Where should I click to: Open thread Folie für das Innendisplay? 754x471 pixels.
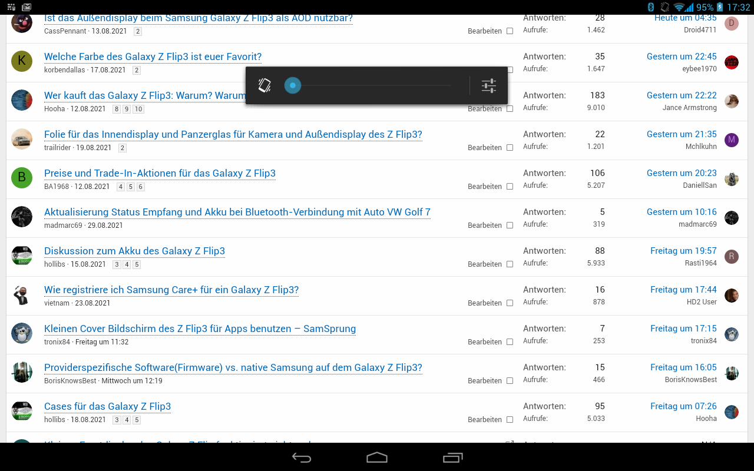pyautogui.click(x=233, y=134)
